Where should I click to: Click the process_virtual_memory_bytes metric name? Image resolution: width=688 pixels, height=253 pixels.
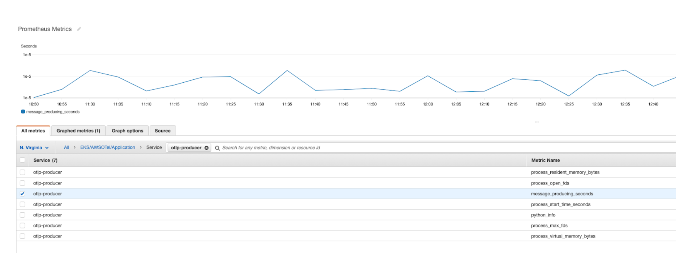[563, 237]
